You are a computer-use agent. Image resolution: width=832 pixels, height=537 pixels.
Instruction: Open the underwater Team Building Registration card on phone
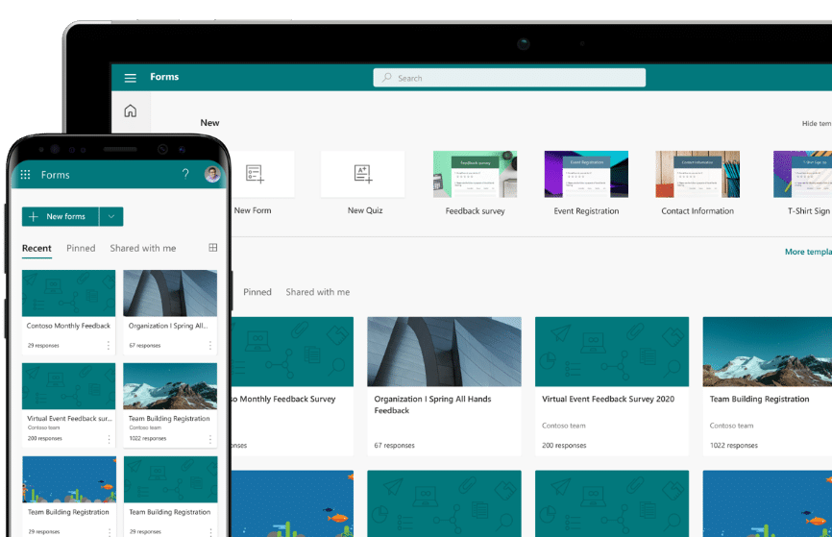click(x=69, y=497)
